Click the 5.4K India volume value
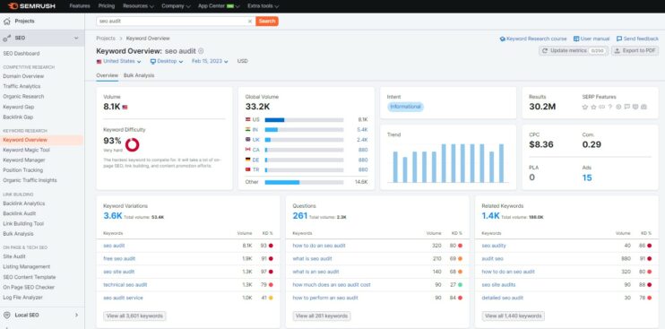The width and height of the screenshot is (665, 329). click(362, 130)
